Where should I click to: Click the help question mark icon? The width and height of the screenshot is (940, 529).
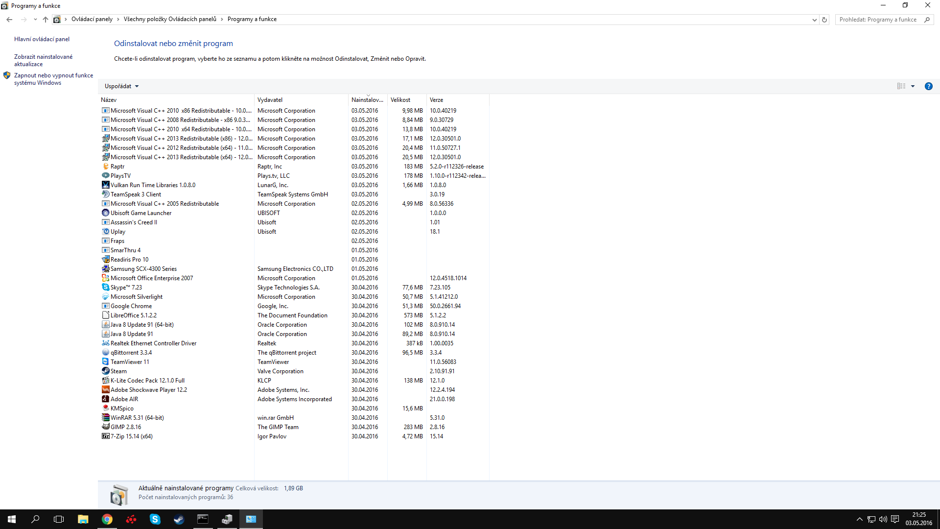point(928,86)
